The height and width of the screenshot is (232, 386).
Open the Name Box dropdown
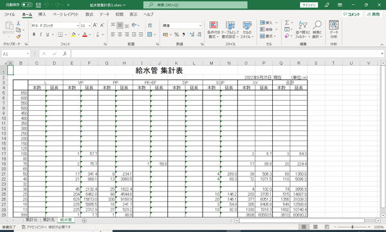tap(28, 53)
